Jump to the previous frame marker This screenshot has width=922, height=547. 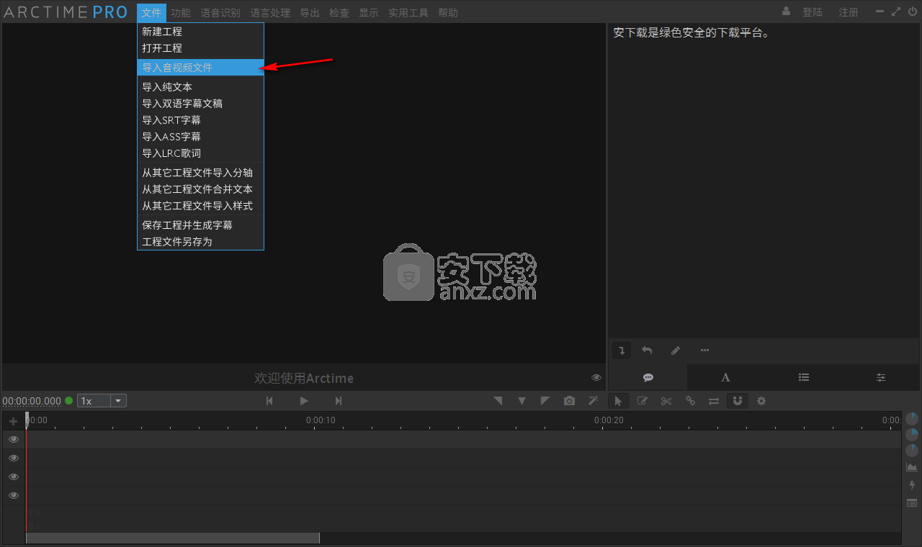coord(269,401)
